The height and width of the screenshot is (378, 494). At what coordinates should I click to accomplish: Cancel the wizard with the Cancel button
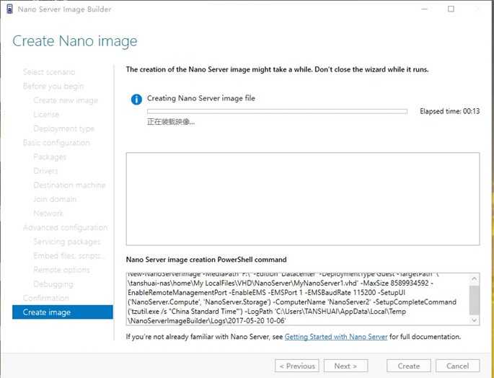click(x=457, y=366)
